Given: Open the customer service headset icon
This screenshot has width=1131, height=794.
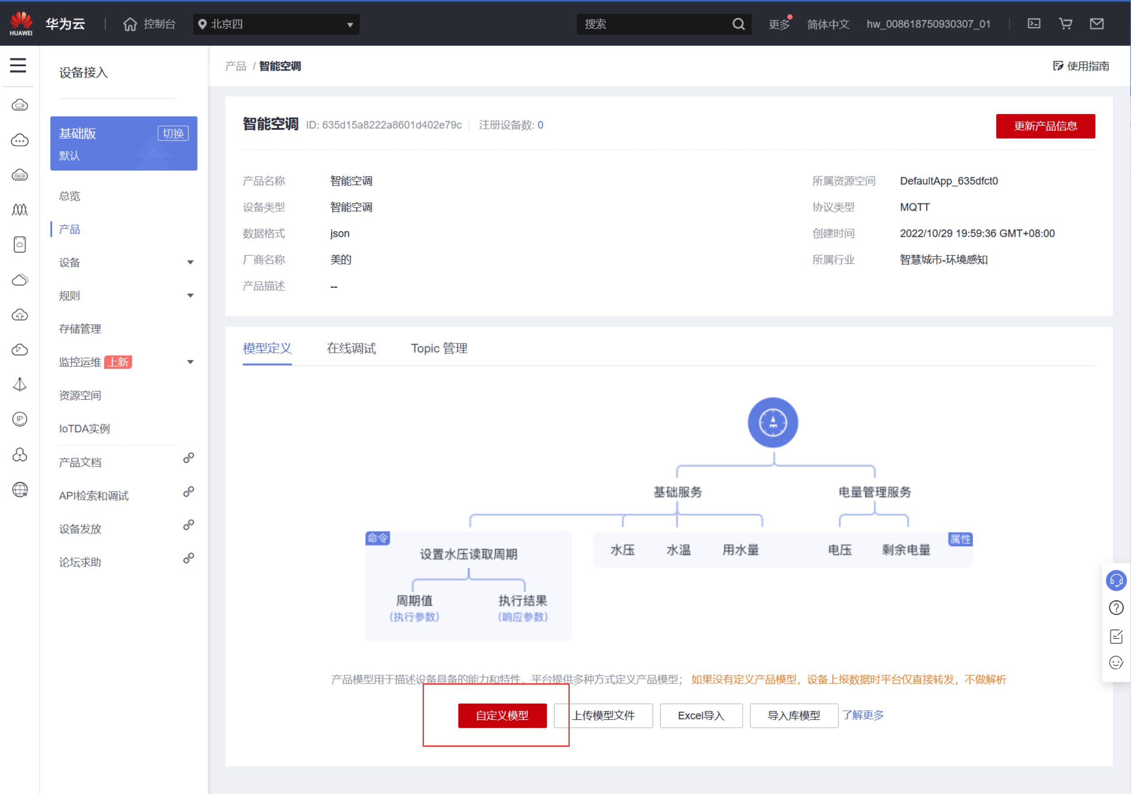Looking at the screenshot, I should click(x=1115, y=580).
